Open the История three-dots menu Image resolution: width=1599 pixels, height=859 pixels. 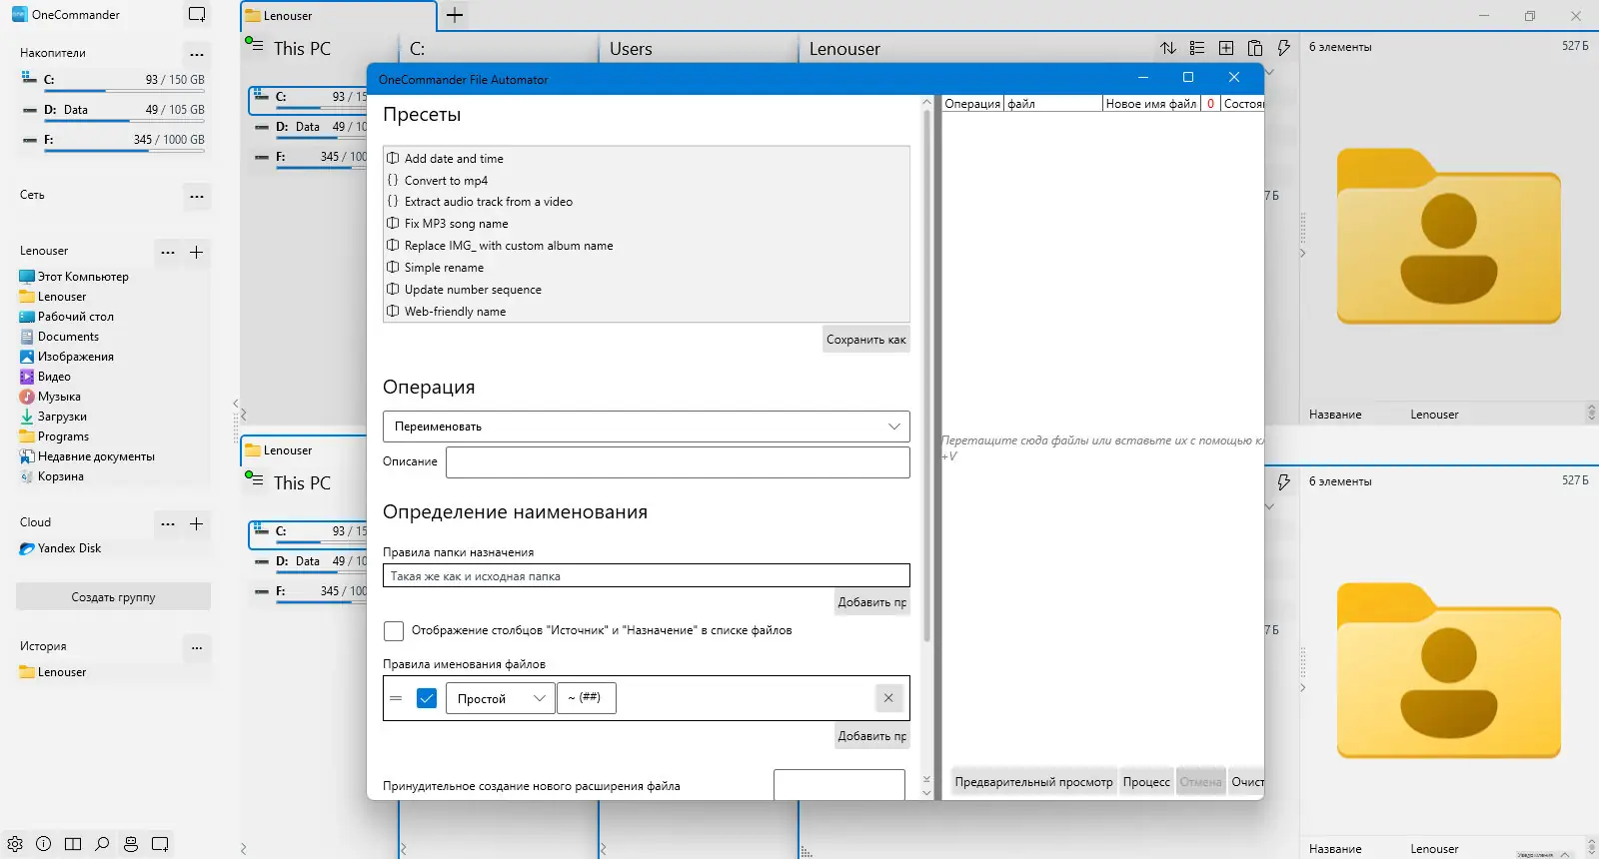pyautogui.click(x=197, y=647)
